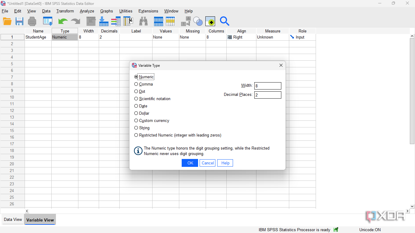Screen dimensions: 415x233
Task: Click the Insert Cases toolbar icon
Action: [x=158, y=21]
